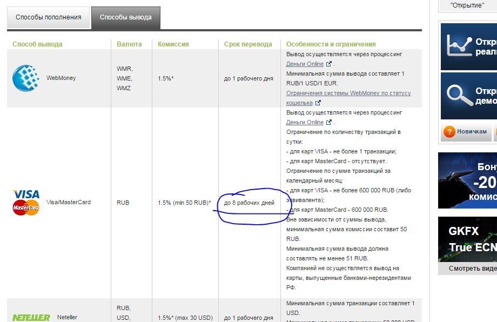Image resolution: width=497 pixels, height=322 pixels.
Task: Click до 1 рабочего дня in WebMoney row
Action: 249,78
